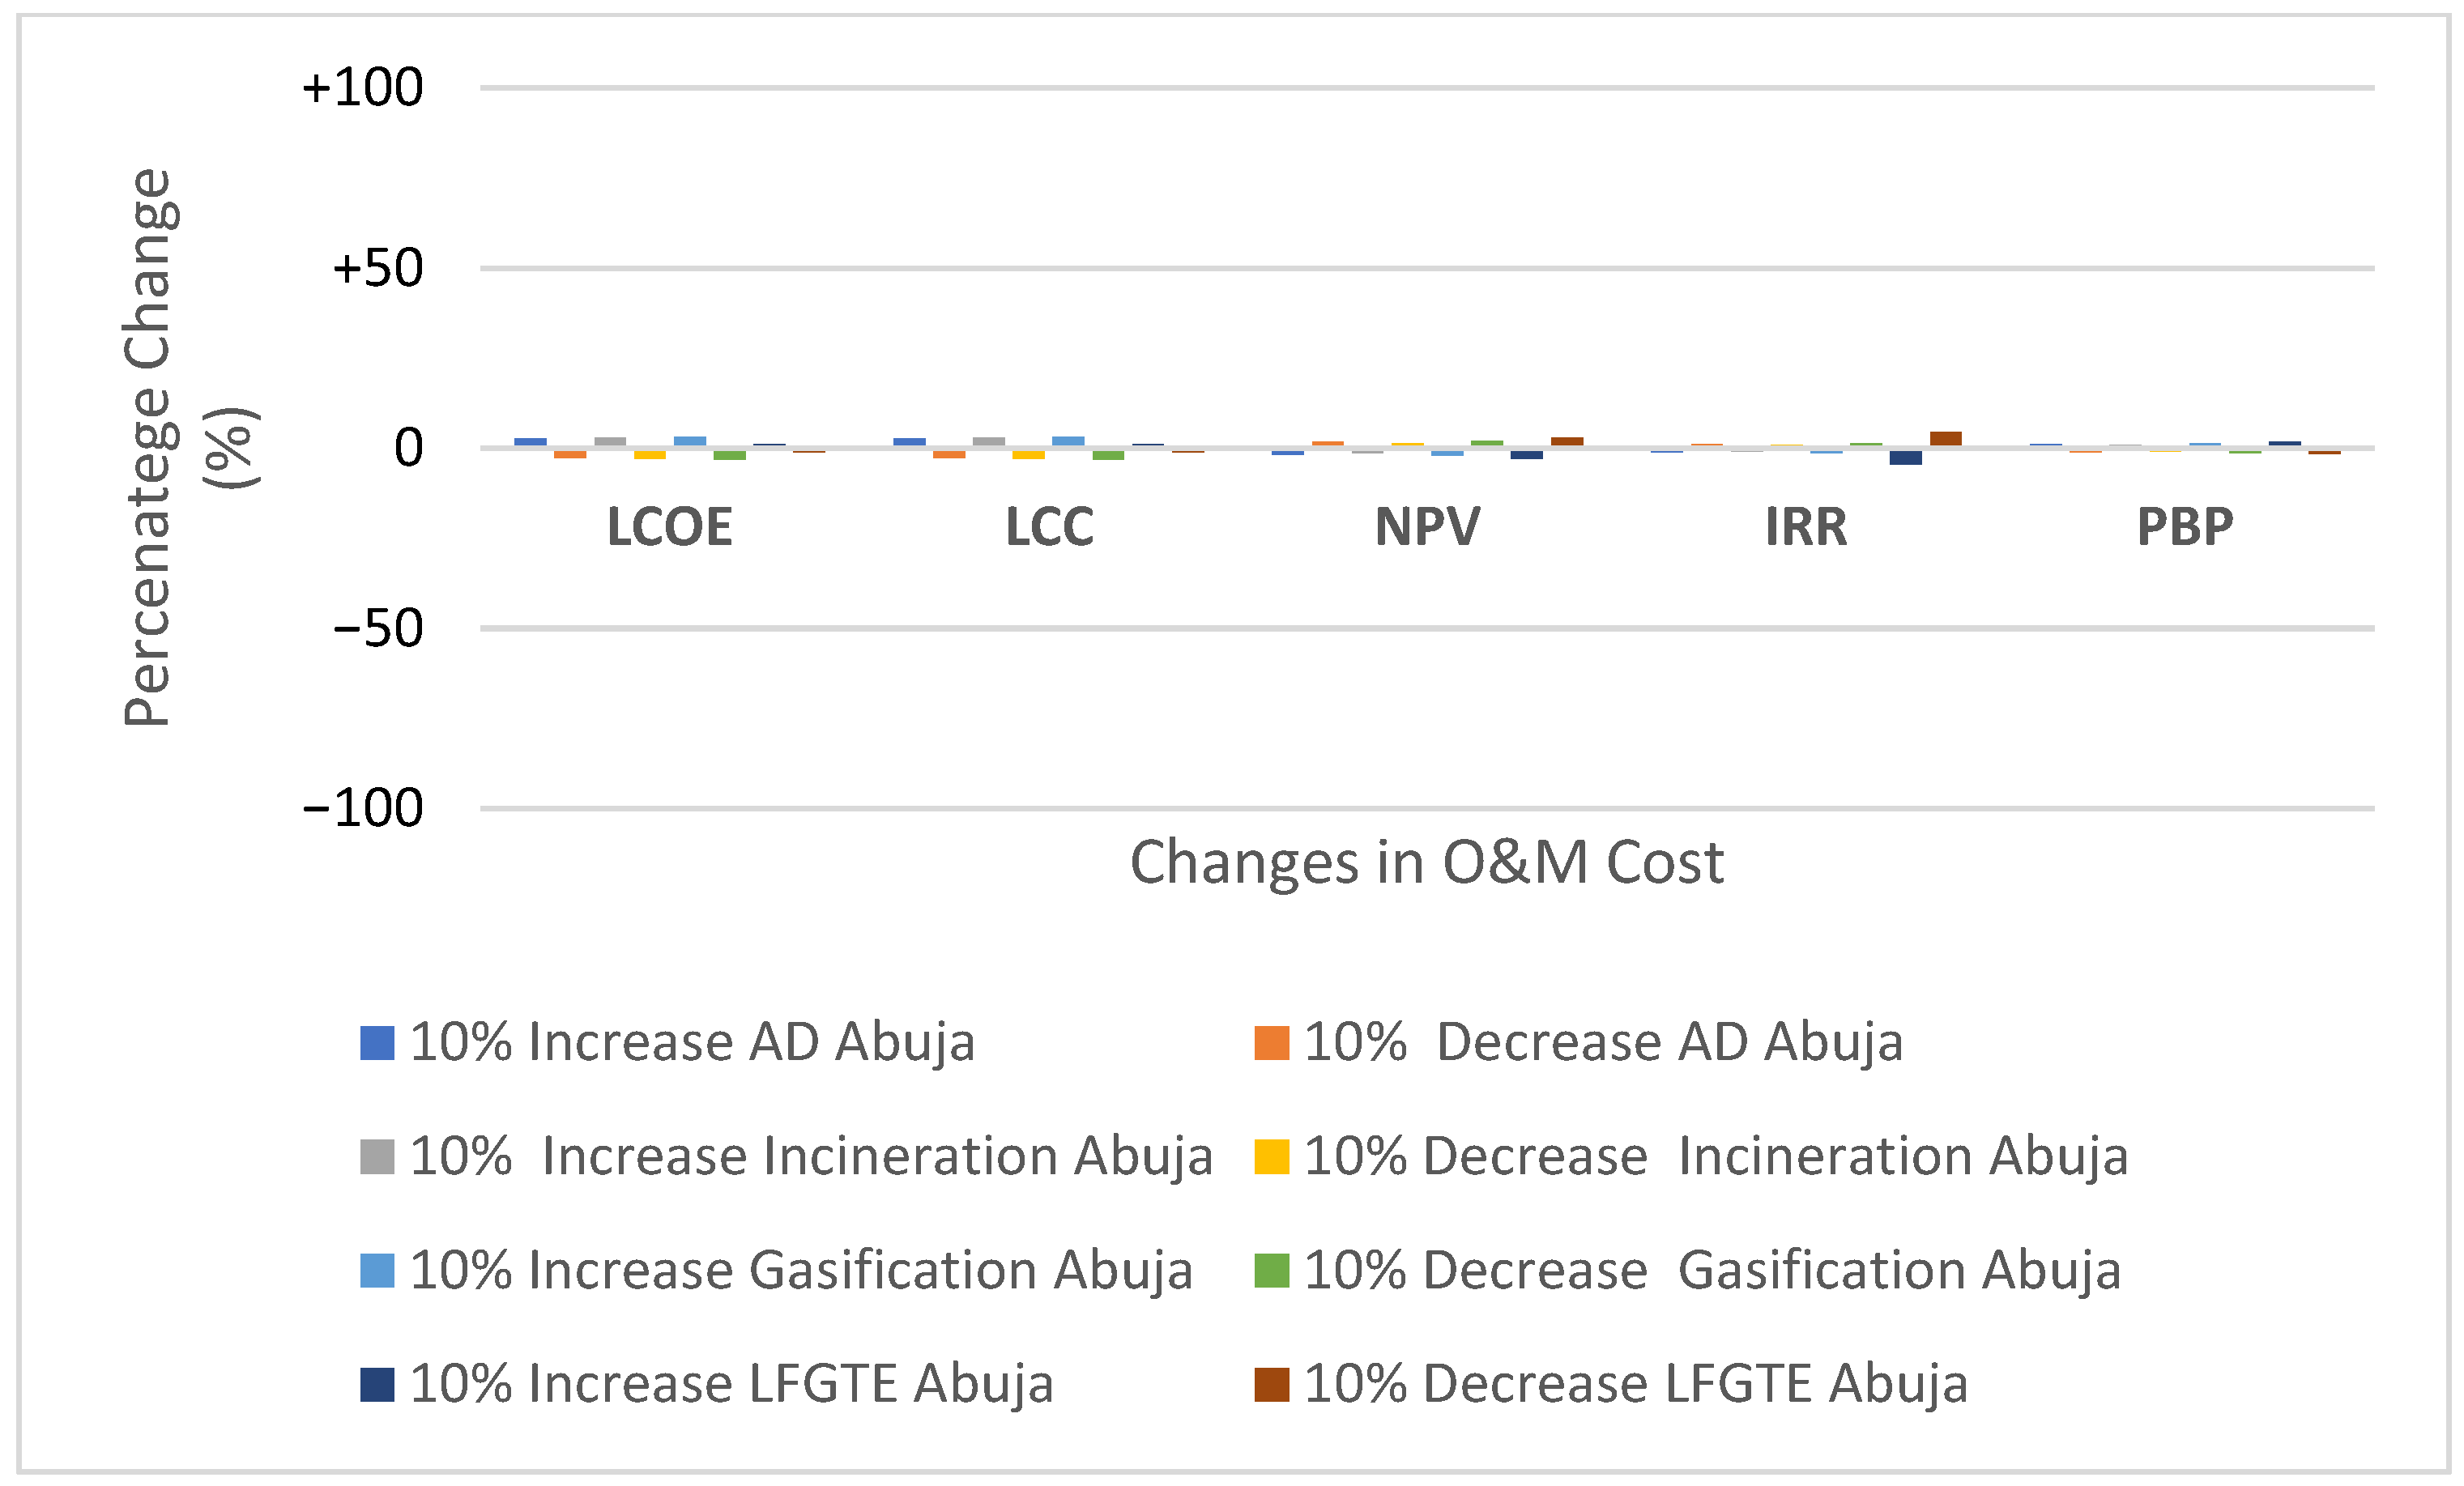Image resolution: width=2464 pixels, height=1486 pixels.
Task: Pick the dark blue Increase LFGTE legend swatch
Action: [377, 1385]
